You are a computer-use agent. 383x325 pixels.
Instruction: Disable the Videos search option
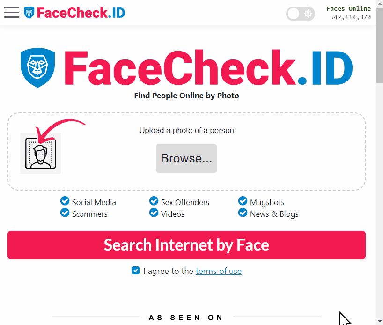click(x=154, y=213)
